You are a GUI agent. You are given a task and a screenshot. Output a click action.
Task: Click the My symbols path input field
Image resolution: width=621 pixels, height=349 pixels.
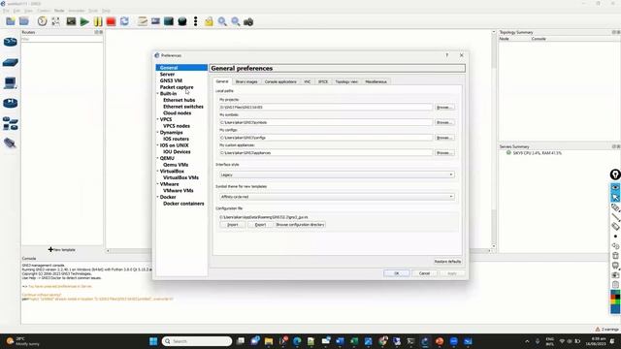[326, 122]
